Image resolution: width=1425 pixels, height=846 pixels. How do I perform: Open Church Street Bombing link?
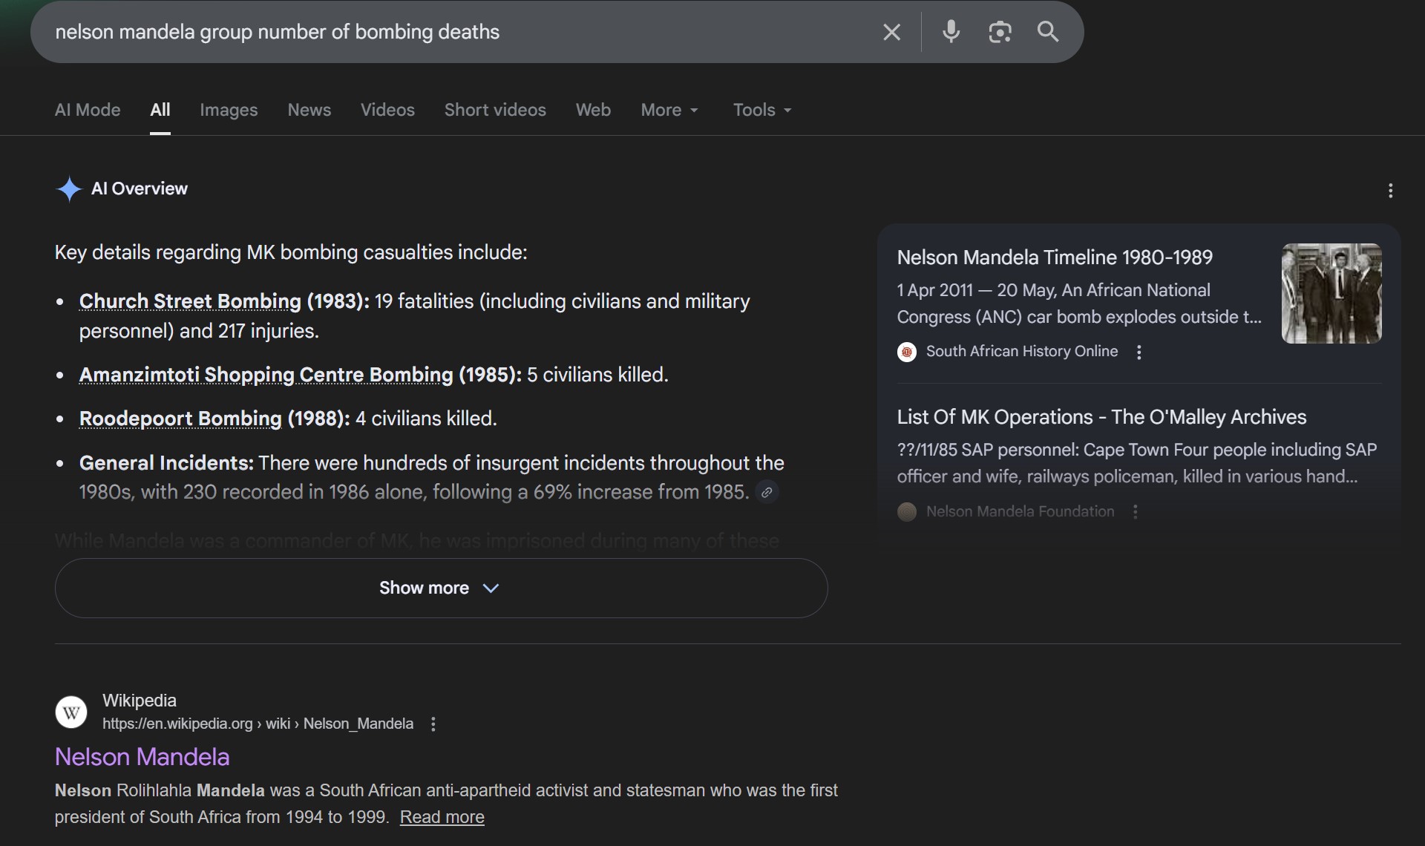click(x=190, y=301)
